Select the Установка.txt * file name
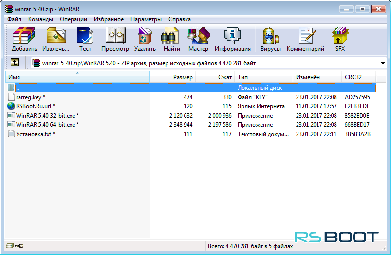Screen dimensions: 391x255 (36, 134)
